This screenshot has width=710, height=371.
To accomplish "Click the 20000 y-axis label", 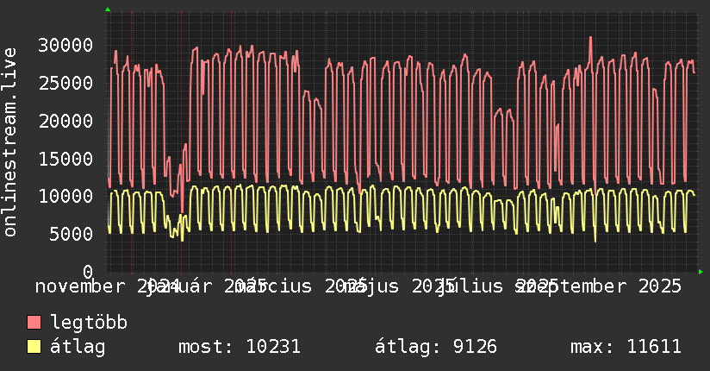I will pyautogui.click(x=65, y=121).
